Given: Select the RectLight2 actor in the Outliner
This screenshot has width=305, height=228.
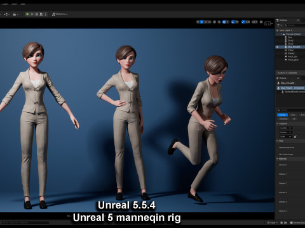Looking at the screenshot, I should [293, 60].
